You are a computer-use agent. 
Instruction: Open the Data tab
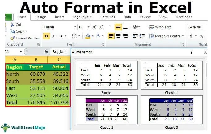click(x=127, y=17)
